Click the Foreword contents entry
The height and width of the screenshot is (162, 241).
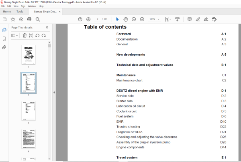124,34
